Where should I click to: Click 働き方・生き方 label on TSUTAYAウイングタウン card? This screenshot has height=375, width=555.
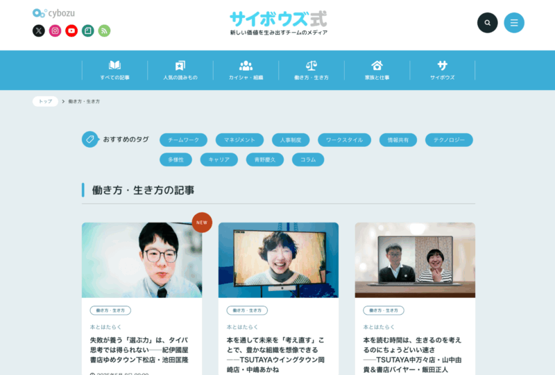[x=247, y=311]
